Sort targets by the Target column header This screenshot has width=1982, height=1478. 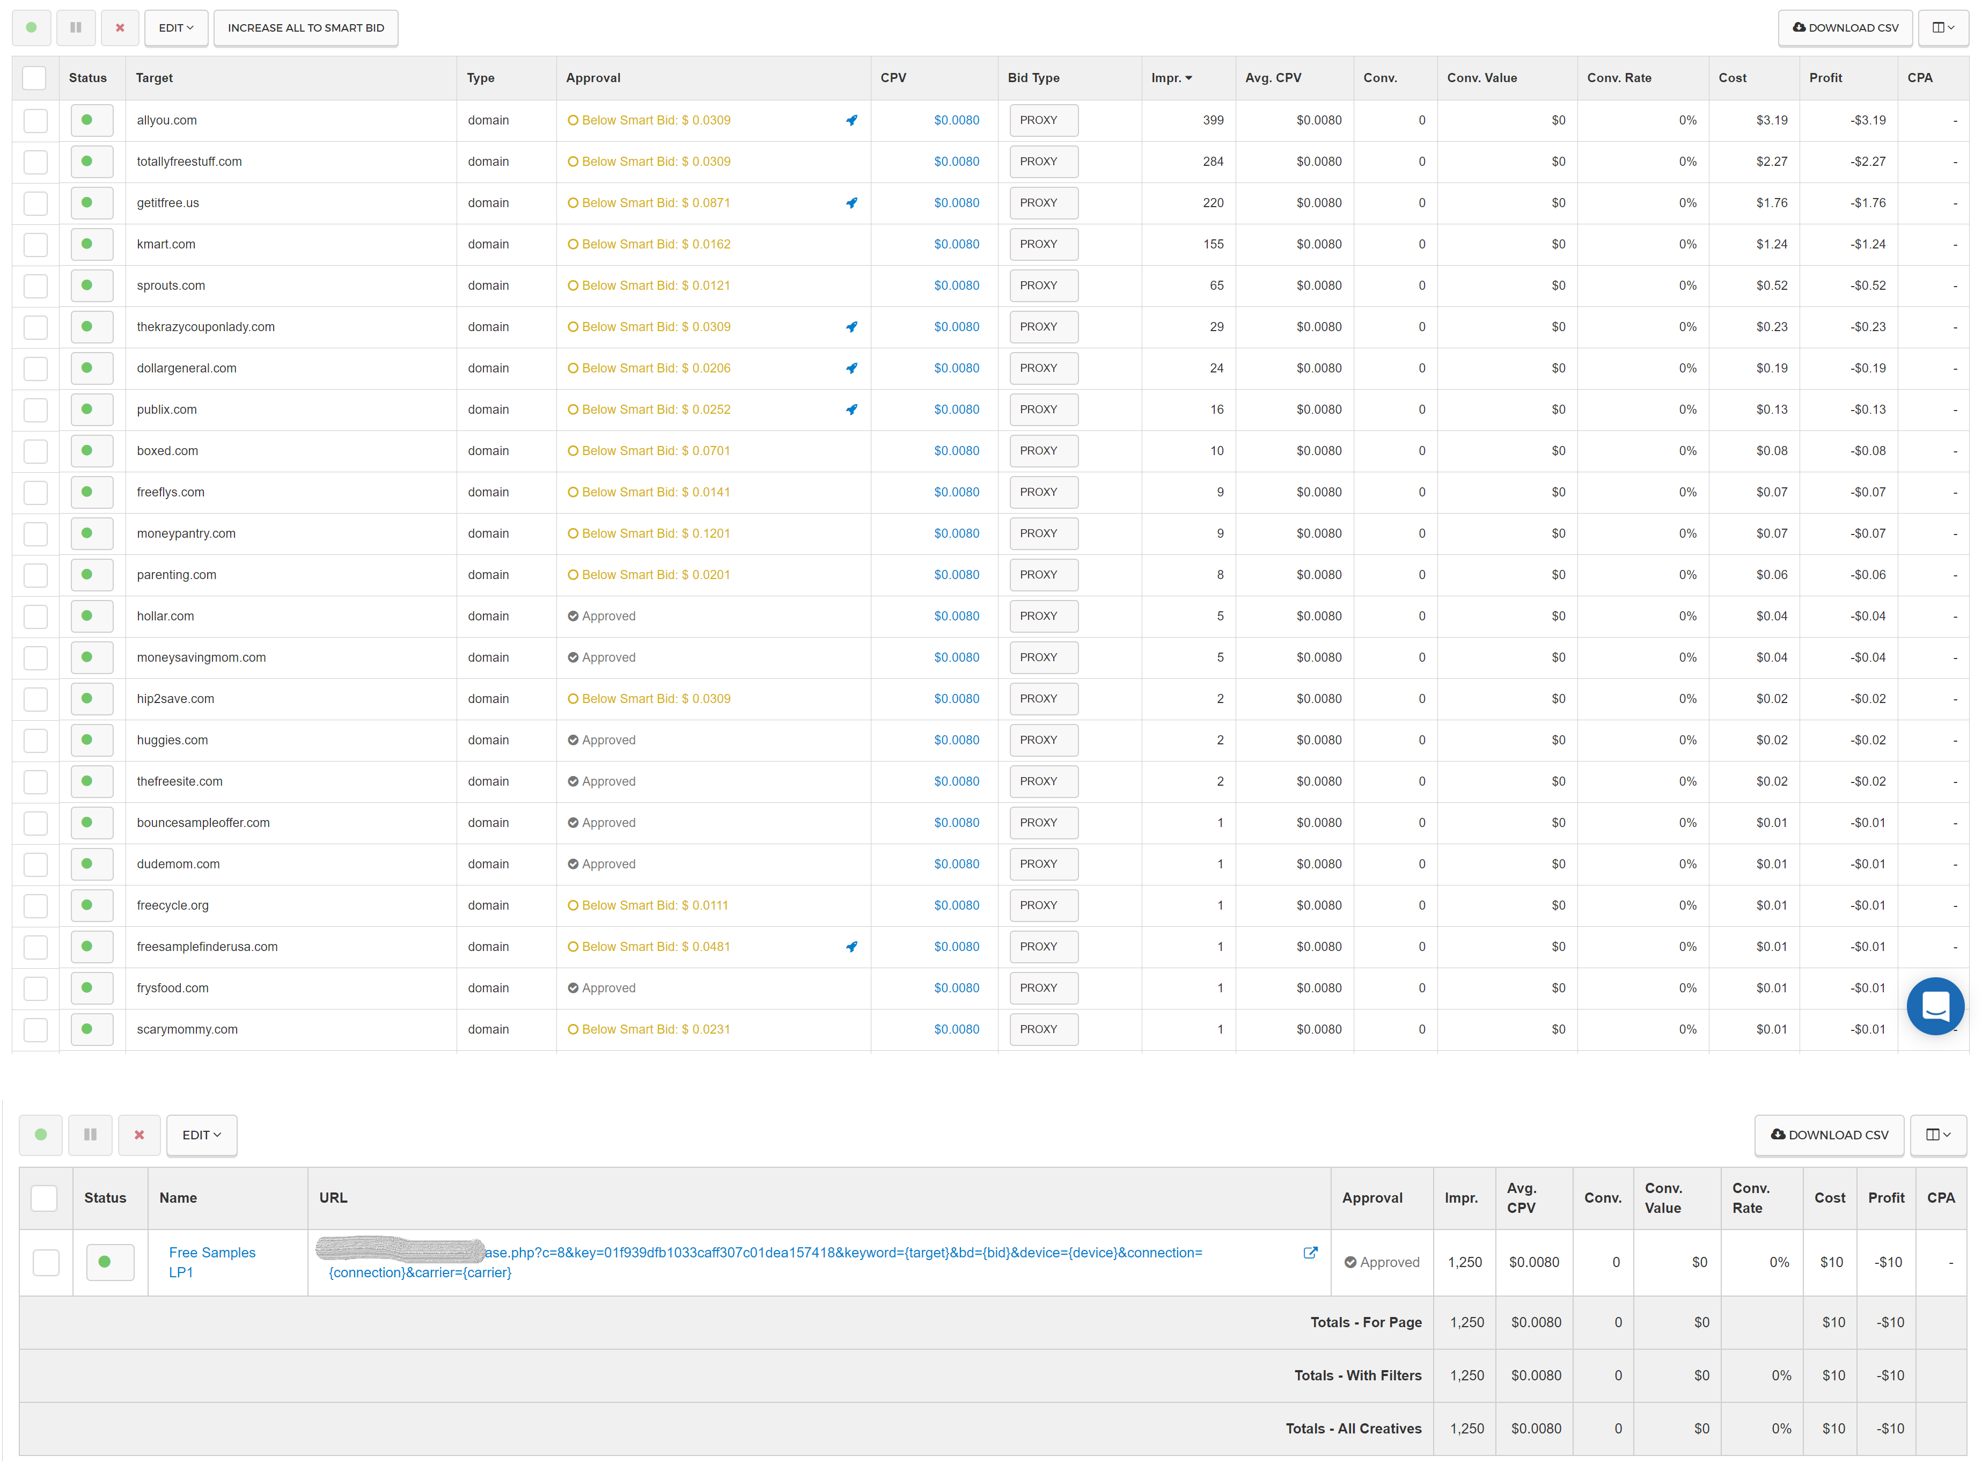click(154, 78)
